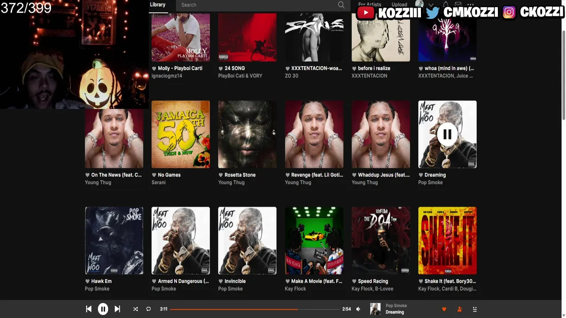Like the track Molly - Playboi Carti

pos(154,68)
